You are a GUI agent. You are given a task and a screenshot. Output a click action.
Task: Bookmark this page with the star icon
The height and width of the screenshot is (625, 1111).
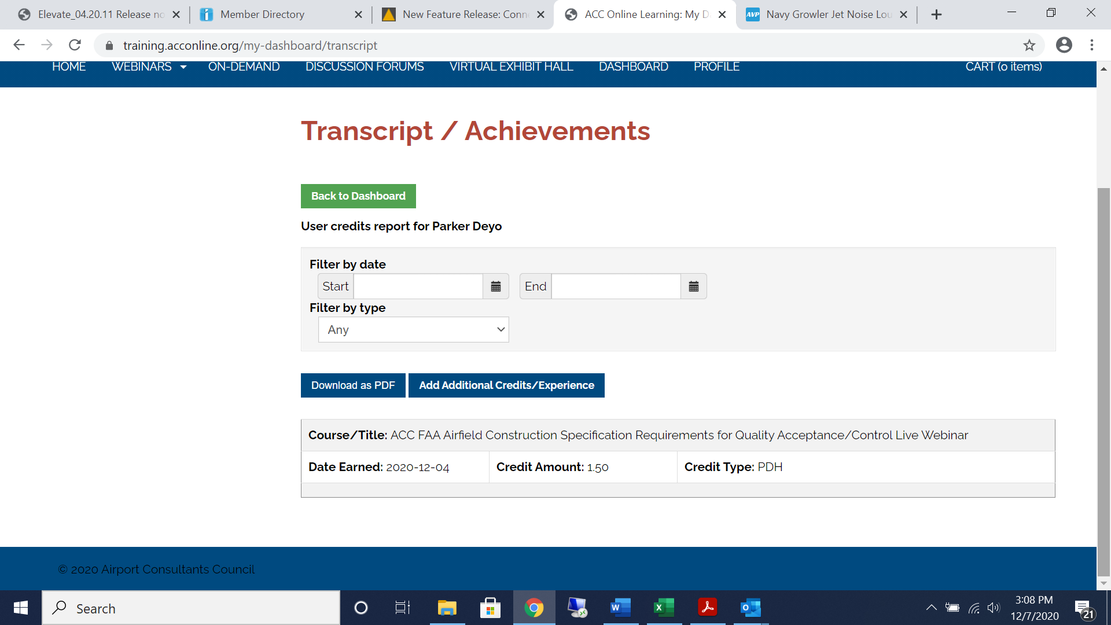click(x=1029, y=45)
